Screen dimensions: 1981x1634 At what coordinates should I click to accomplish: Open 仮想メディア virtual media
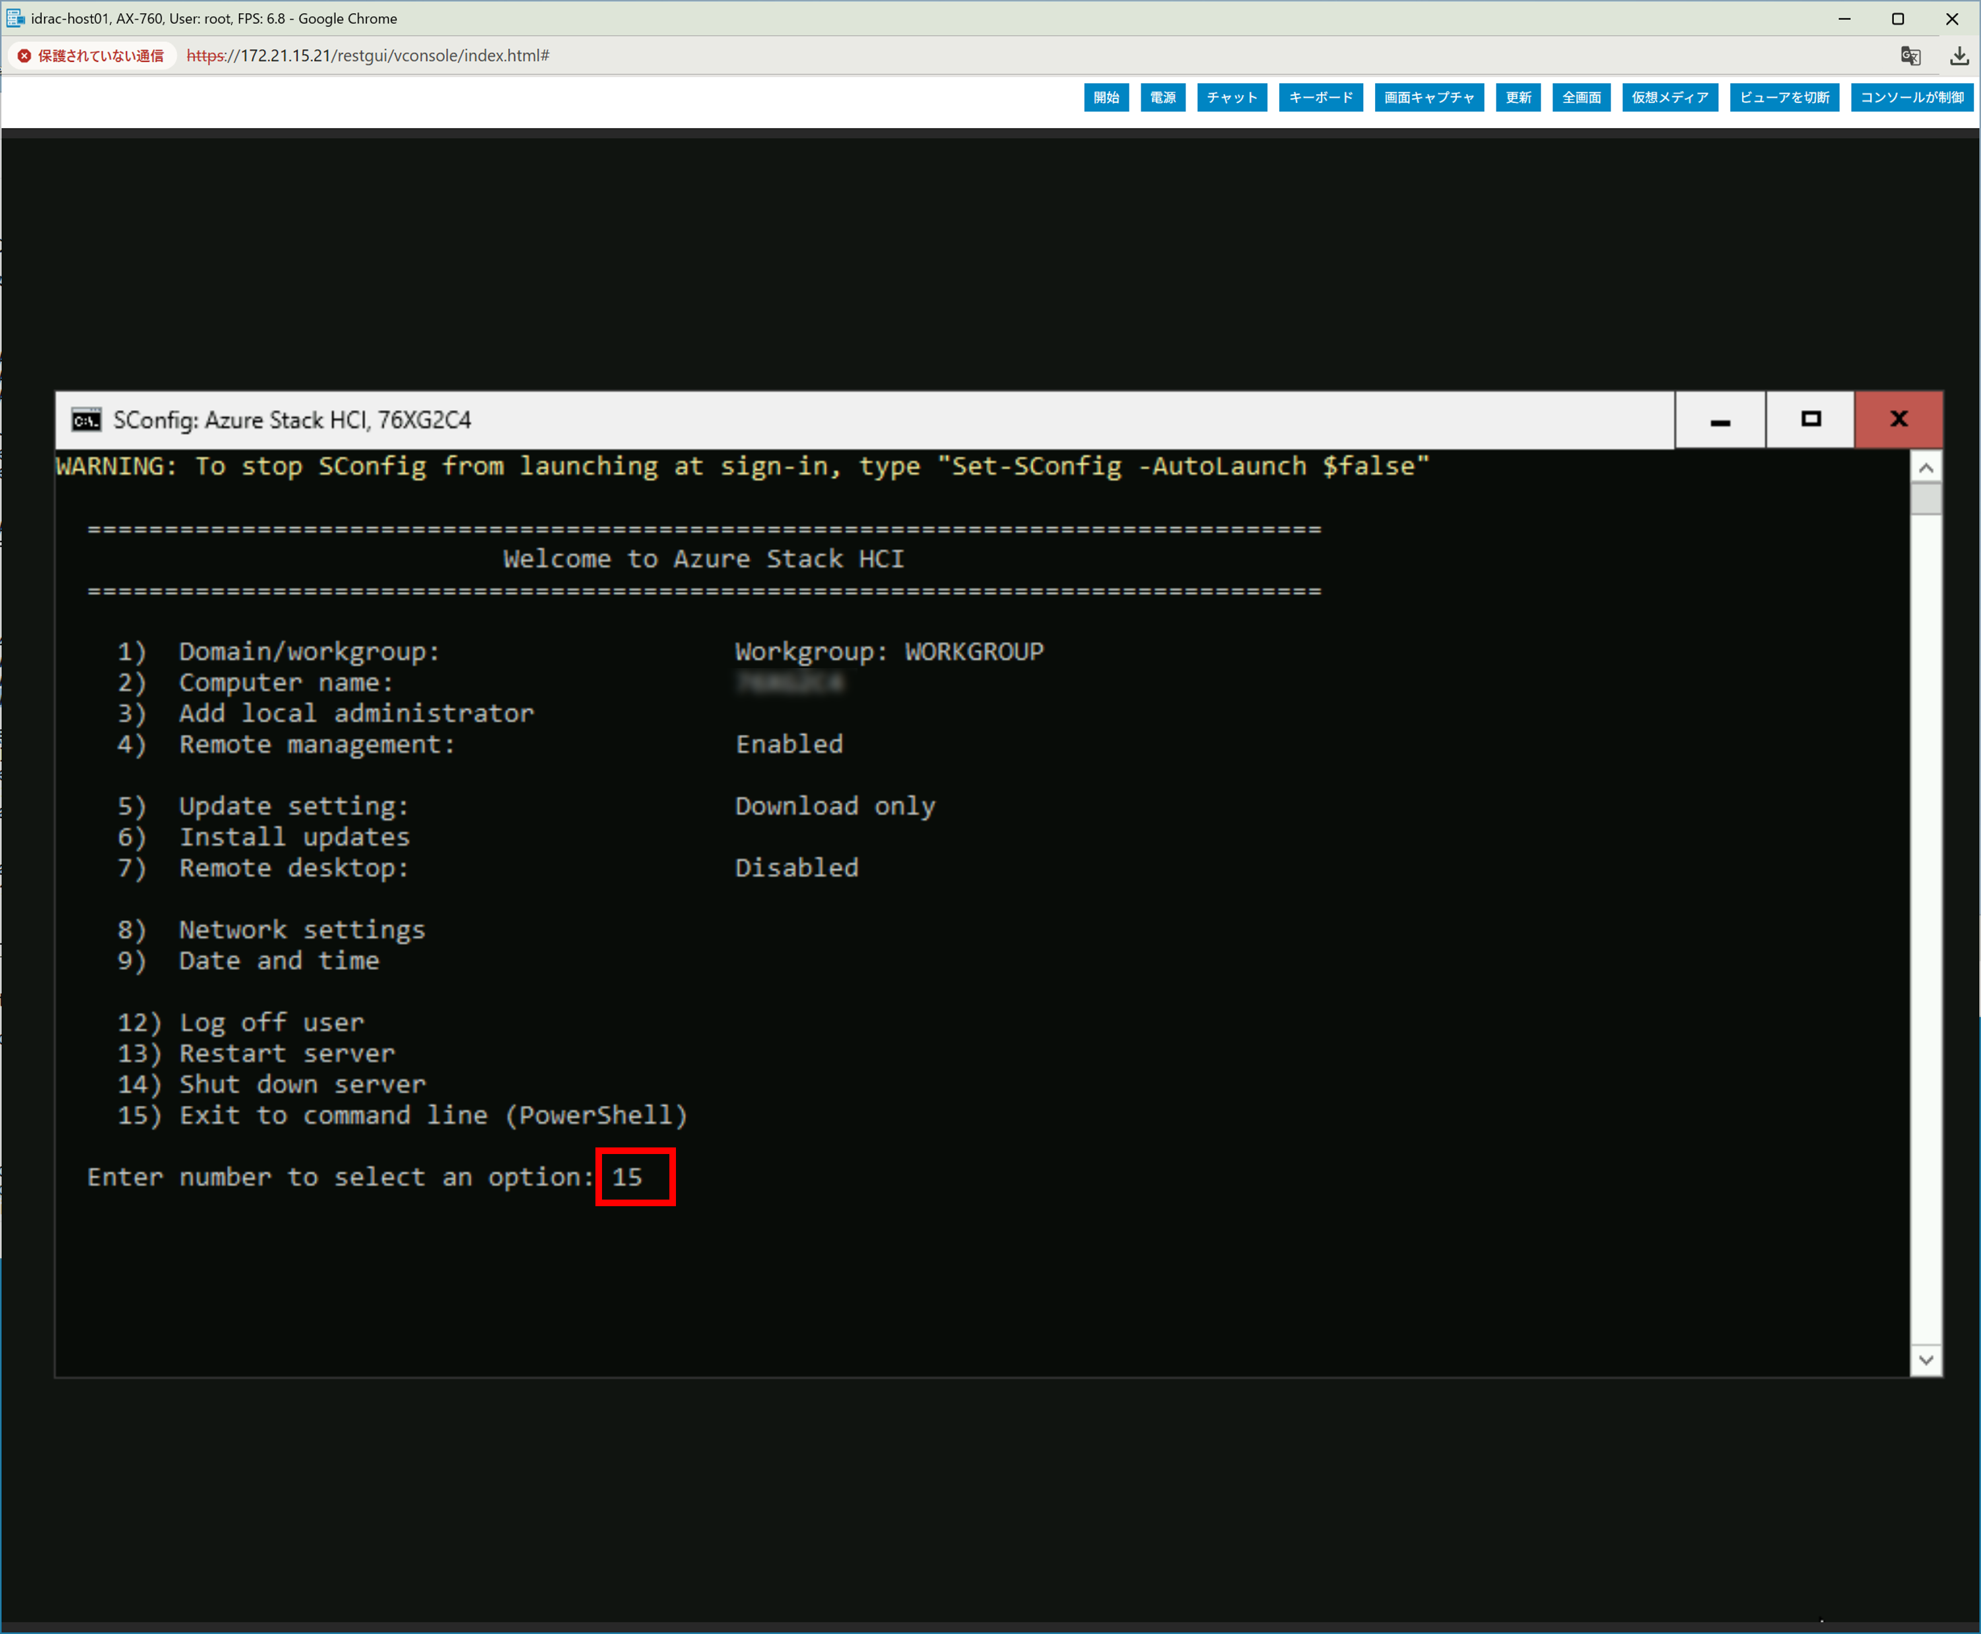point(1669,97)
